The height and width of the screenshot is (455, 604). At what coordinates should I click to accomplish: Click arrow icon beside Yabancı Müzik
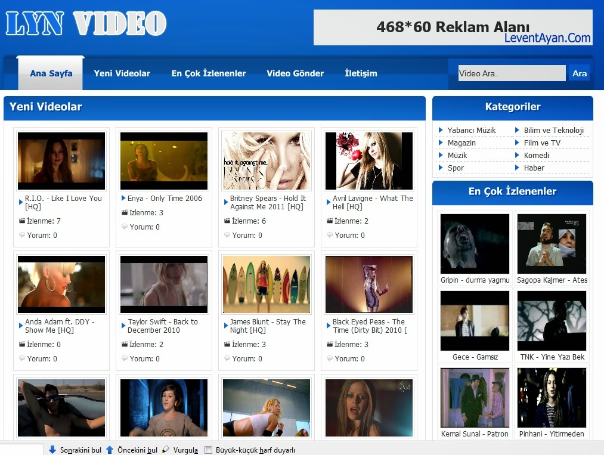[x=441, y=130]
